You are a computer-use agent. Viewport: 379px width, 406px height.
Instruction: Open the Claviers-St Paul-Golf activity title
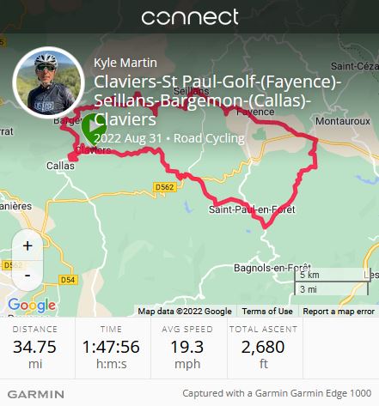[217, 100]
